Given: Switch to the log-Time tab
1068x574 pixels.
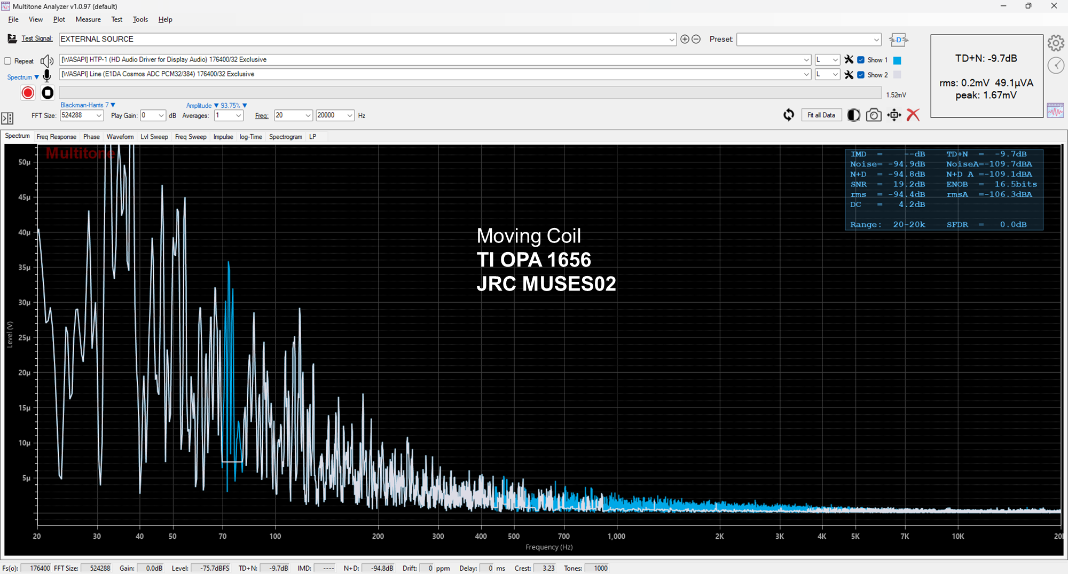Looking at the screenshot, I should [251, 137].
